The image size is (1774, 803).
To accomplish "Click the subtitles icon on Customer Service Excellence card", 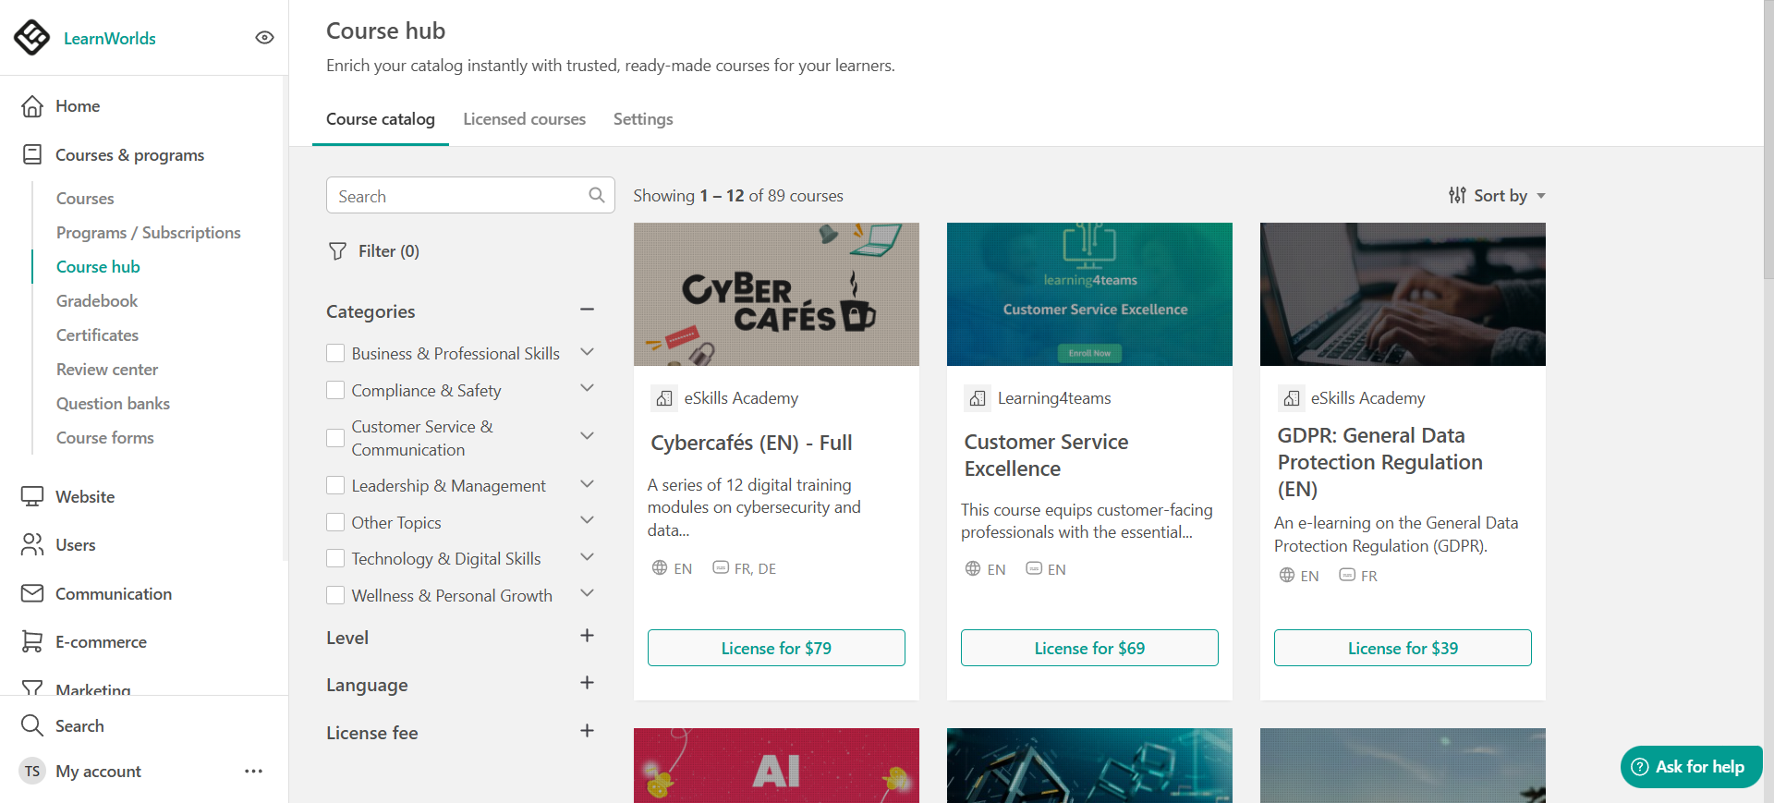I will click(1034, 568).
